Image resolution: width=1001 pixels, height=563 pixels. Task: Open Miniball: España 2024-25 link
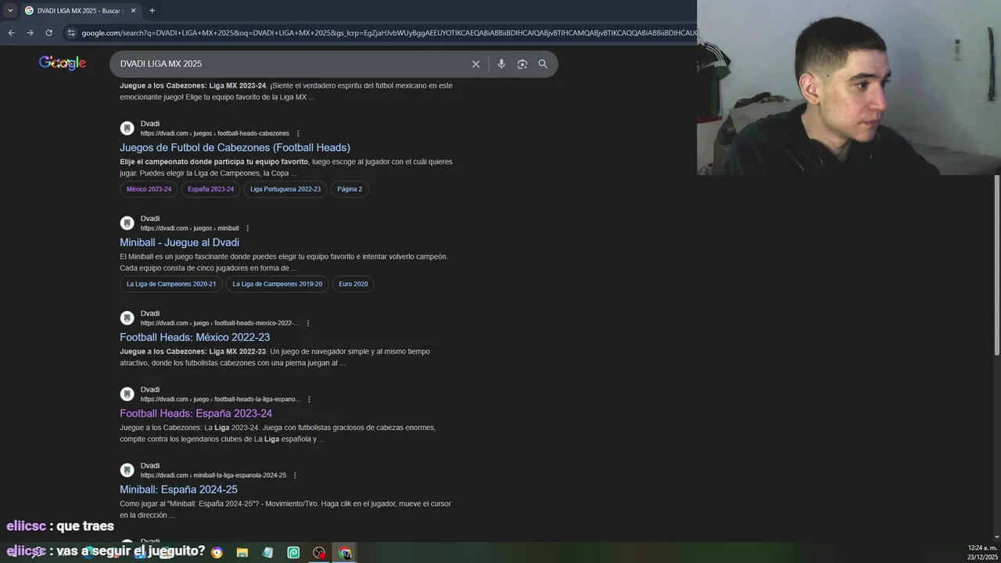tap(178, 489)
